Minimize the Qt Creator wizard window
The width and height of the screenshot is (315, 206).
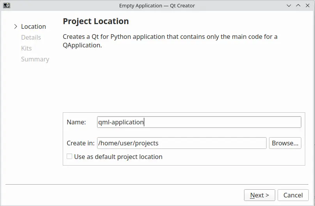pyautogui.click(x=289, y=5)
